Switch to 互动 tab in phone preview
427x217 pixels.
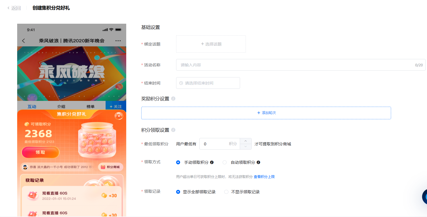click(x=32, y=106)
